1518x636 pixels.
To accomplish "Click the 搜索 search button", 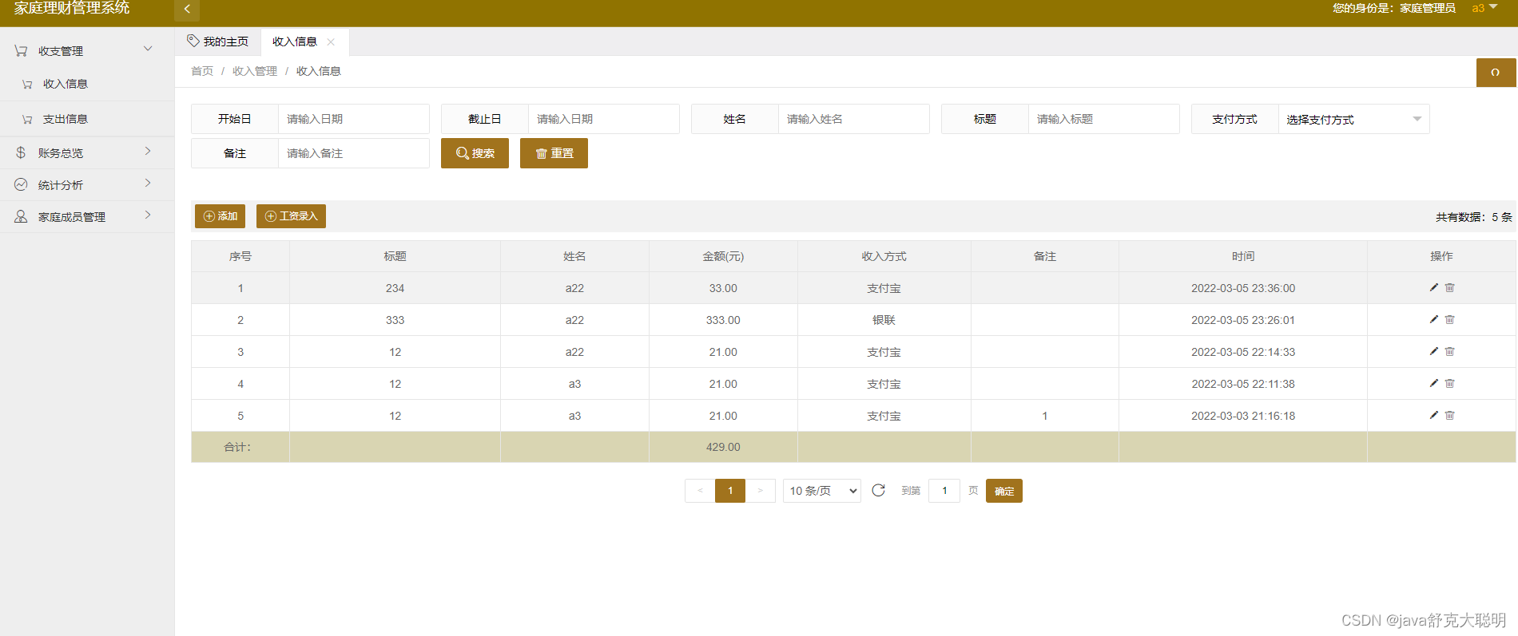I will [475, 153].
